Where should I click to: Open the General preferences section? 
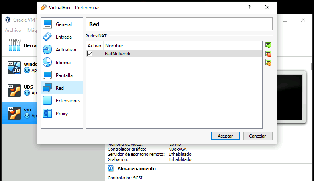(62, 24)
